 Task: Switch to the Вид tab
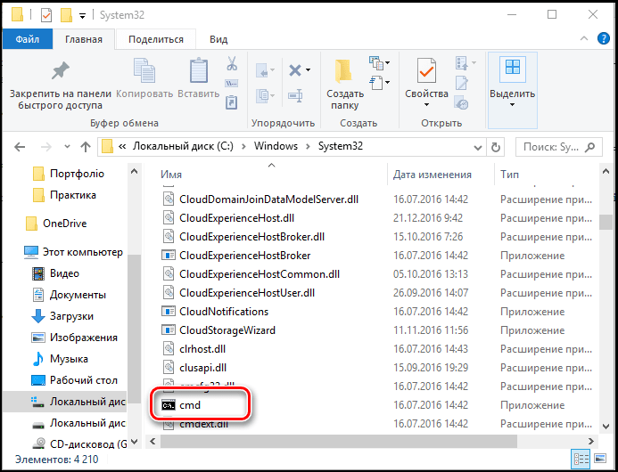click(x=218, y=39)
